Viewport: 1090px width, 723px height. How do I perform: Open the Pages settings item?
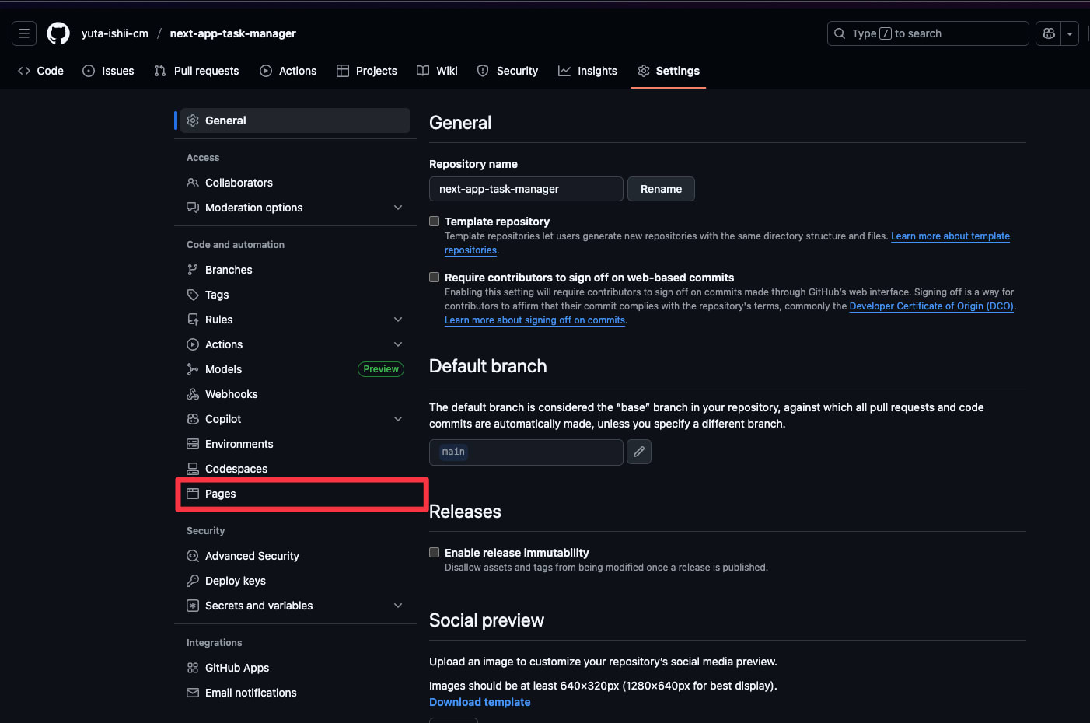click(x=221, y=494)
